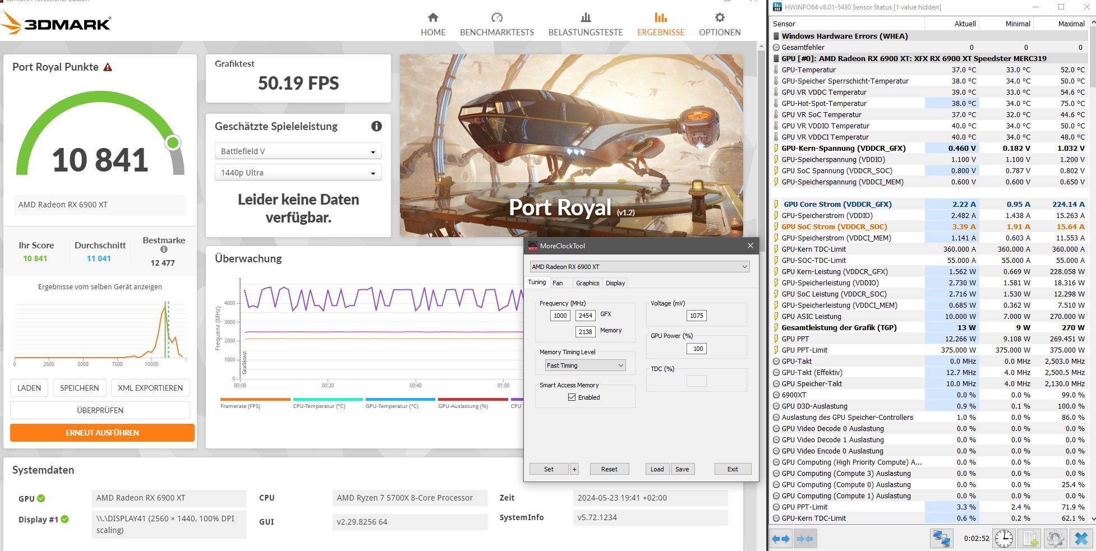This screenshot has height=551, width=1096.
Task: Open MoreClockTool GPU selection dropdown
Action: (639, 267)
